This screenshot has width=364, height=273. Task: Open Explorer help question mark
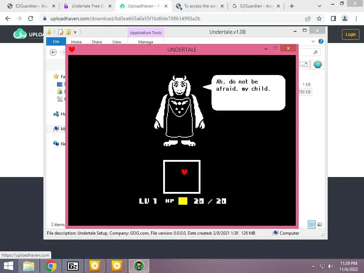tap(321, 41)
